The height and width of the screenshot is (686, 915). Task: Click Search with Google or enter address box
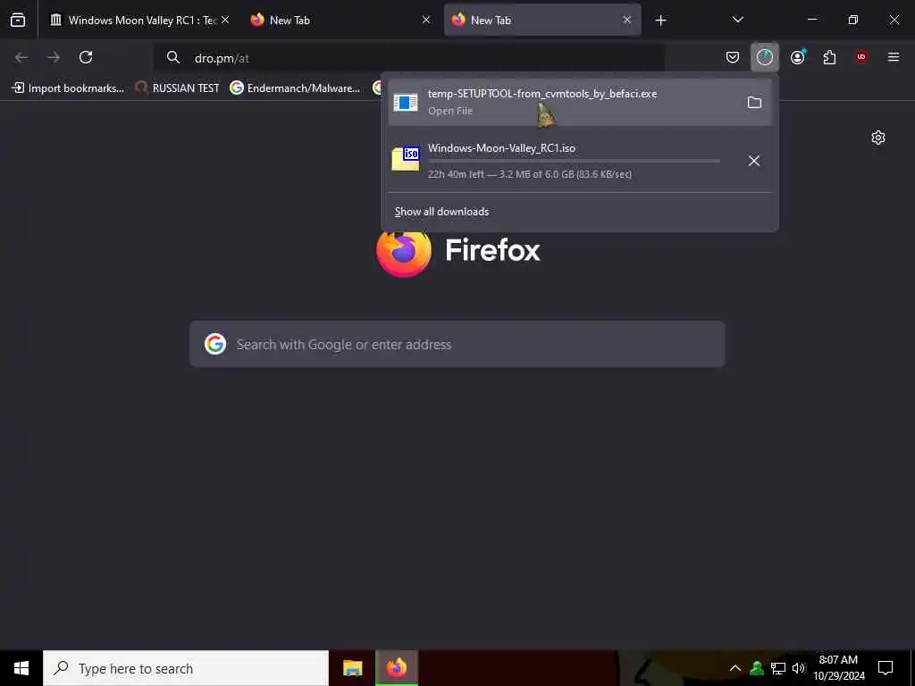point(457,344)
